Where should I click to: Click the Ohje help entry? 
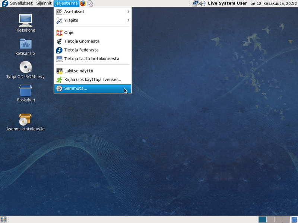click(x=74, y=33)
